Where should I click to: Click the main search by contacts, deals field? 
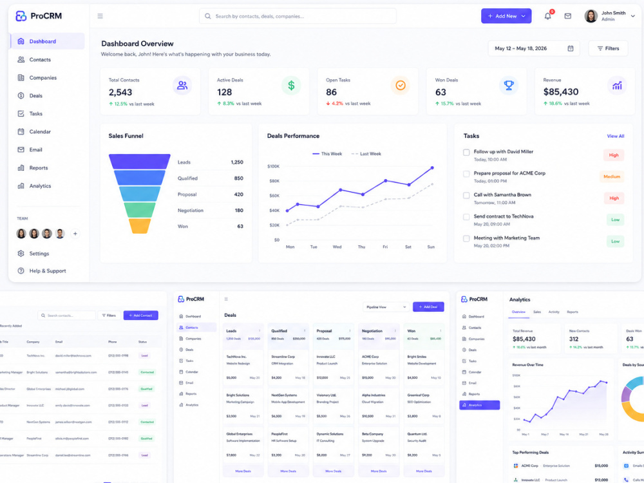click(298, 16)
